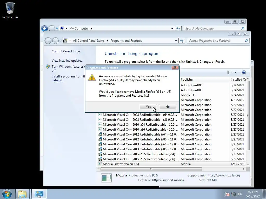Screen dimensions: 266x199
Task: Click the 4/23/2019 installed date cell
Action: click(x=237, y=100)
